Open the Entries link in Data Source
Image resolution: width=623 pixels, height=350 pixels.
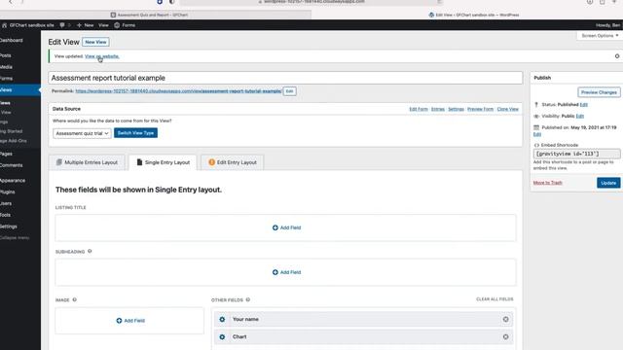click(438, 109)
